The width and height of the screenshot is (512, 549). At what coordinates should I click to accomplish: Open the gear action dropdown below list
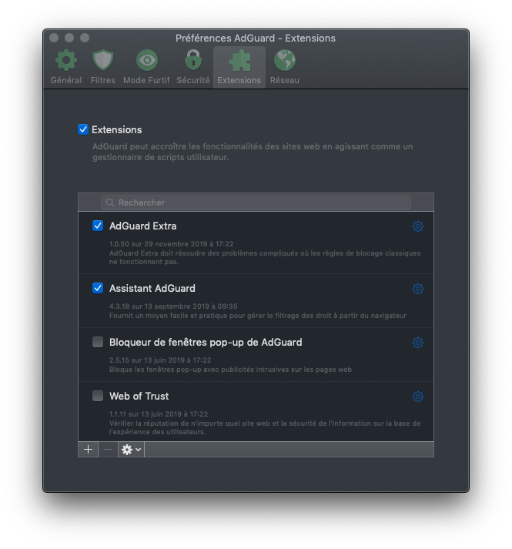click(x=132, y=449)
